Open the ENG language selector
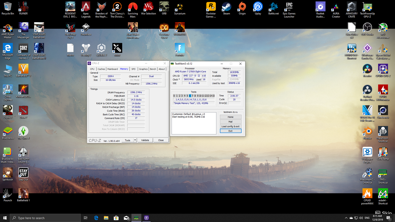Screen dimensions: 395x222 pos(368,218)
